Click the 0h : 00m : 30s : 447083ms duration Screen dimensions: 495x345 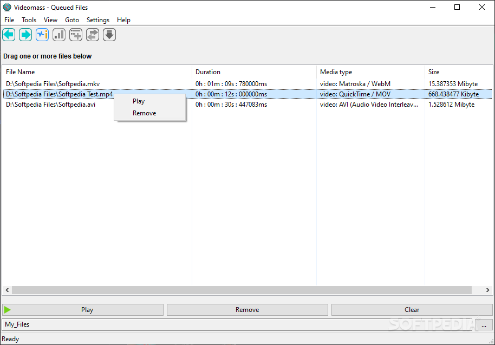[231, 105]
